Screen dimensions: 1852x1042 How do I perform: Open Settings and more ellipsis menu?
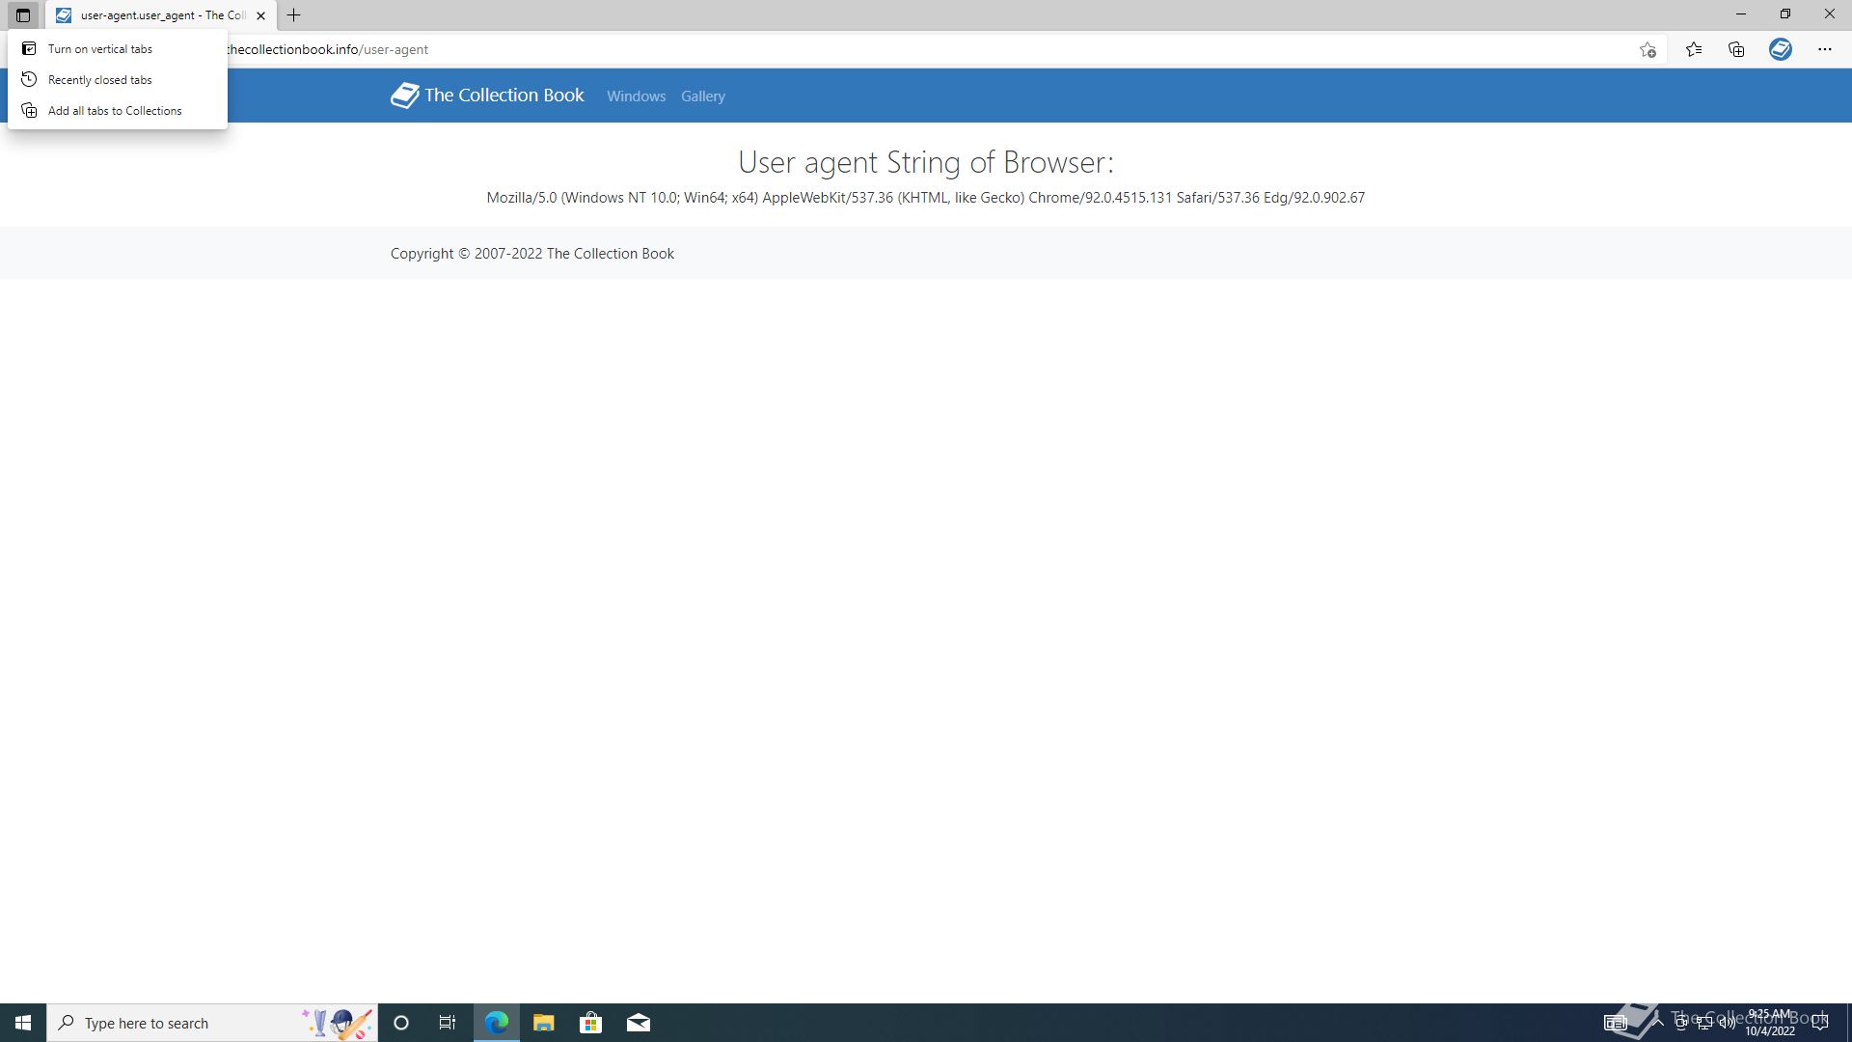click(1825, 49)
